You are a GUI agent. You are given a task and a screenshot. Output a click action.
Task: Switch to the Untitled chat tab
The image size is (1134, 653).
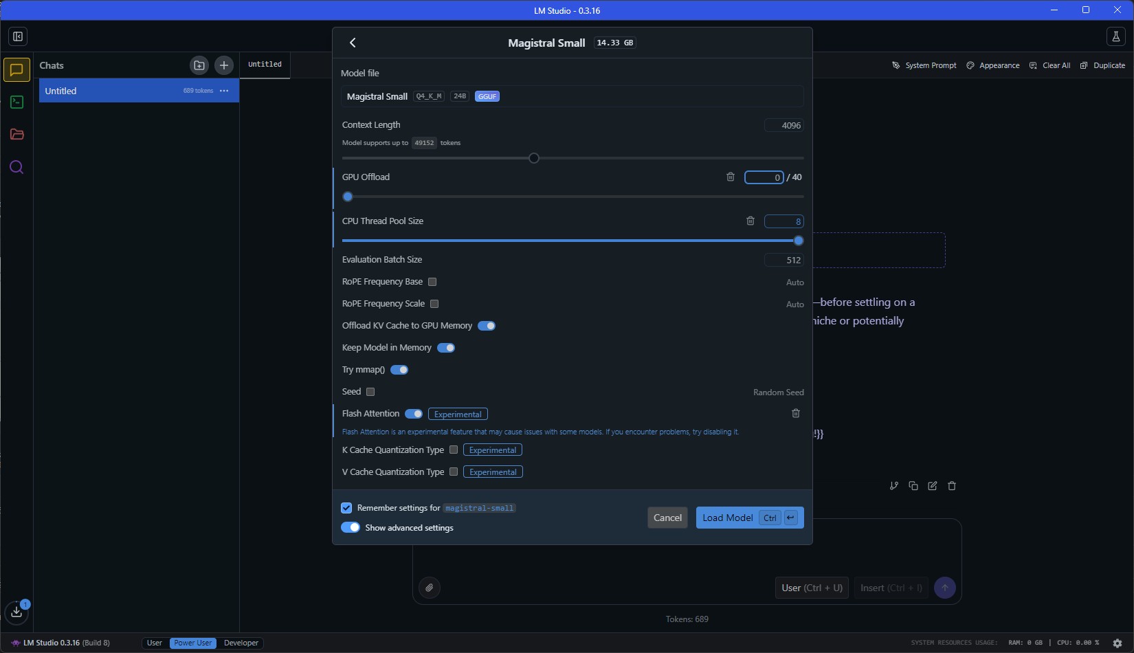point(265,65)
